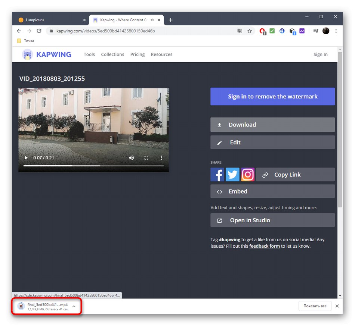The width and height of the screenshot is (355, 326).
Task: Click the Download button
Action: click(x=272, y=125)
